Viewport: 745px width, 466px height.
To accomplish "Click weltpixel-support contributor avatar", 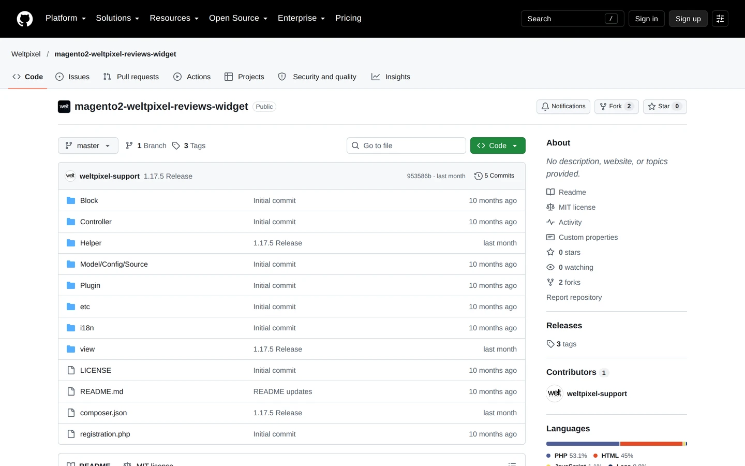I will pos(555,394).
